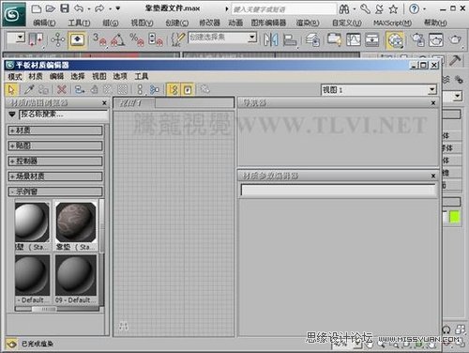Save the scene with the floppy disk icon

[65, 8]
